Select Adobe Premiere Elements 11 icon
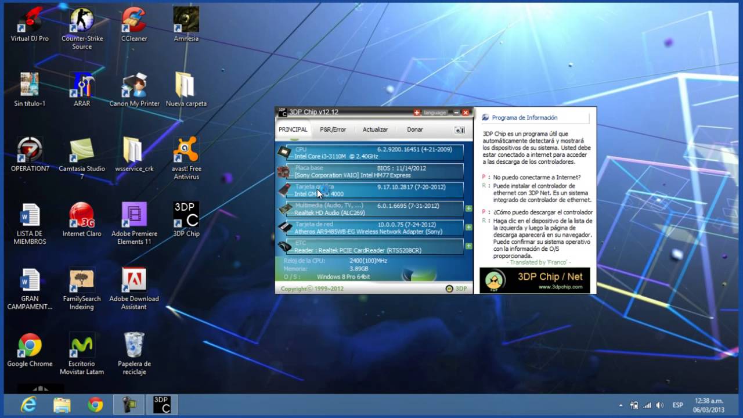This screenshot has width=743, height=418. tap(134, 224)
